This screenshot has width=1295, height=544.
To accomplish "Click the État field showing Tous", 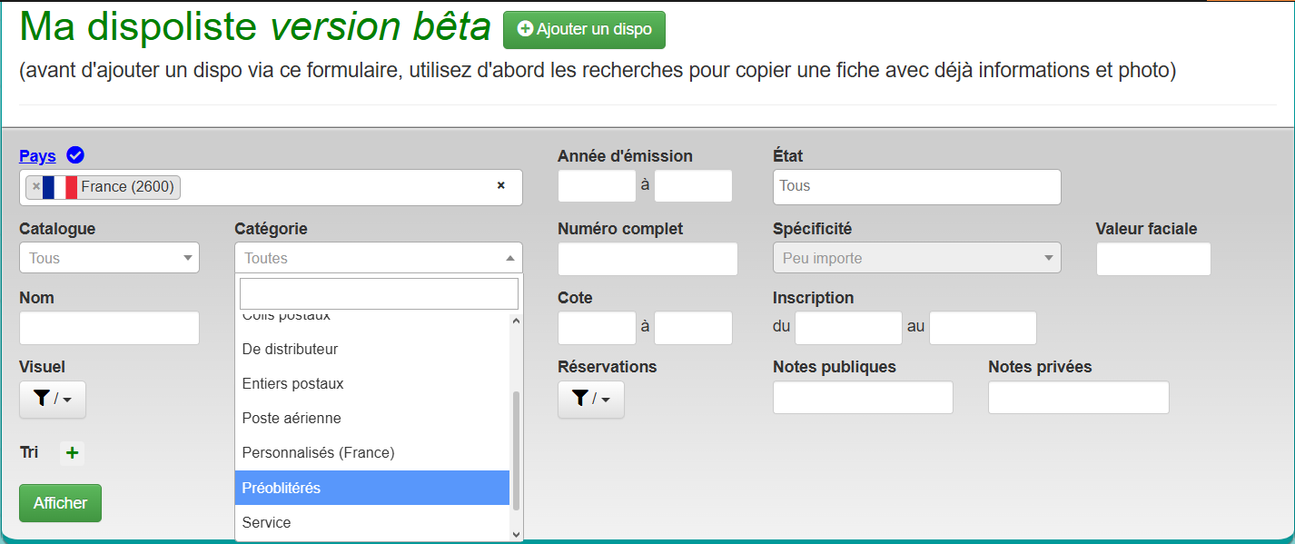I will [x=916, y=187].
